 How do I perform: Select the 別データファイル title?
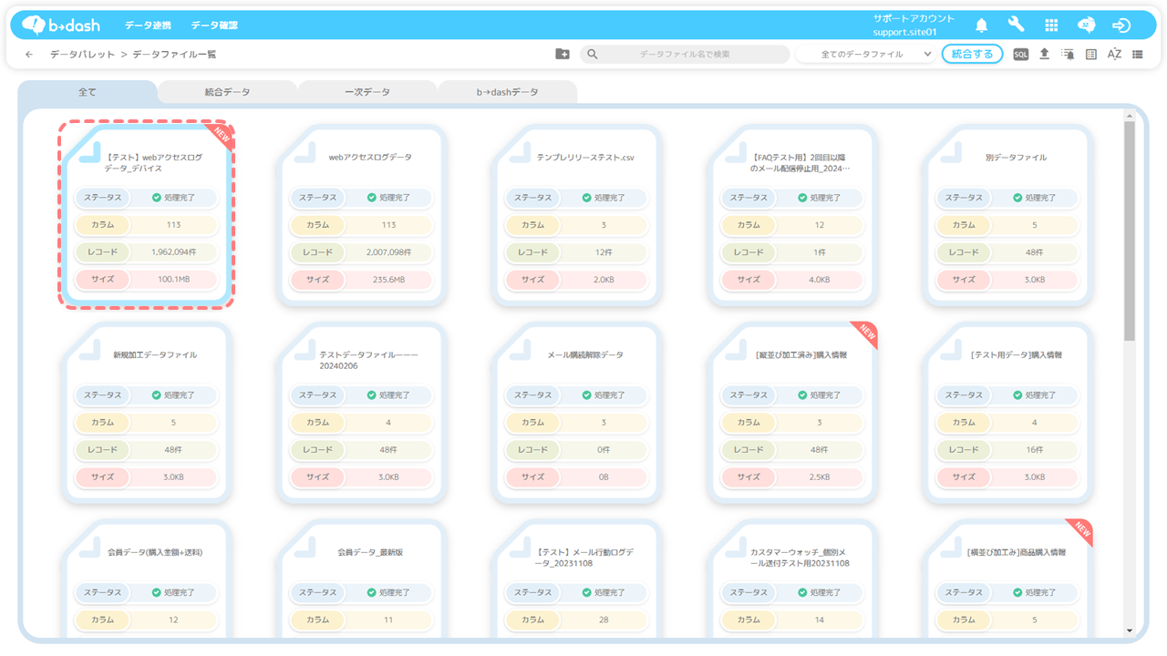tap(1017, 158)
